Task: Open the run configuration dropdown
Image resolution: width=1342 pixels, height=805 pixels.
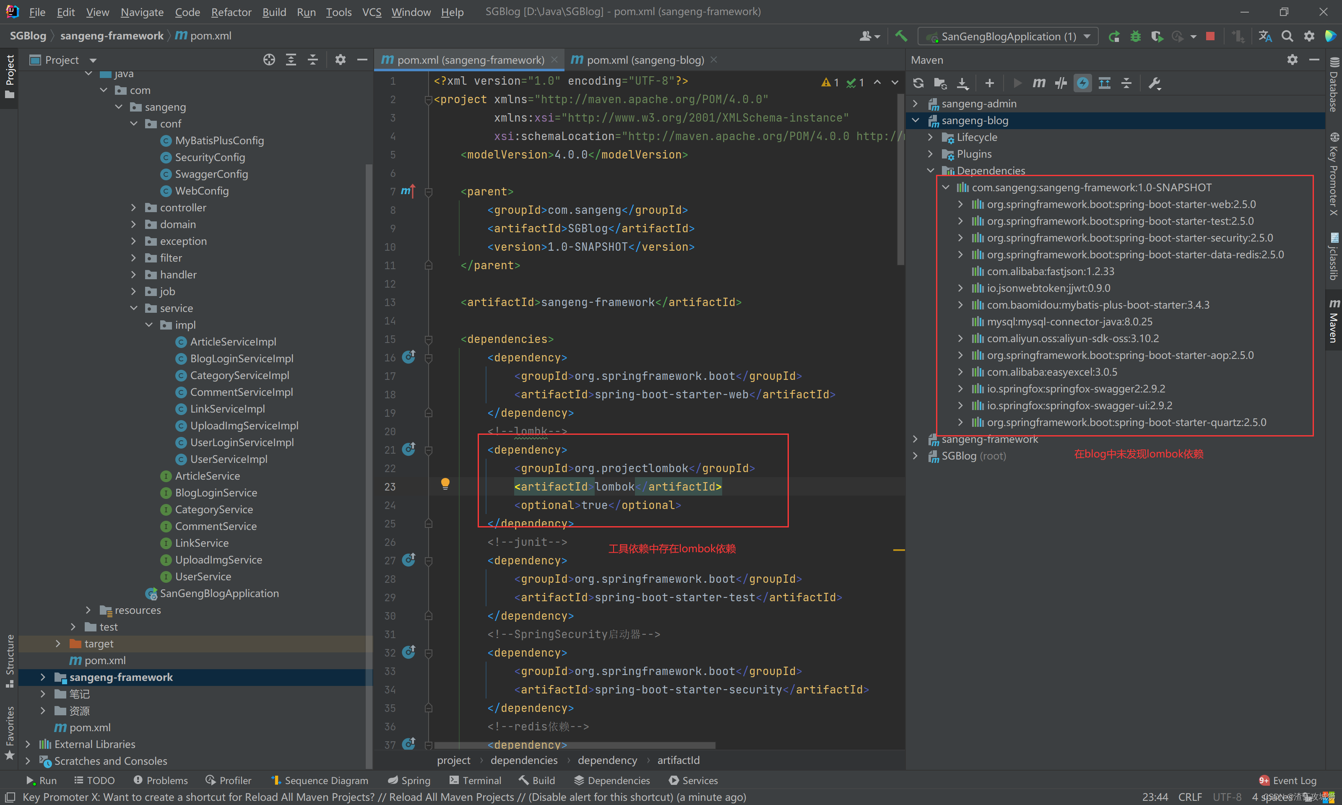Action: [x=1009, y=36]
